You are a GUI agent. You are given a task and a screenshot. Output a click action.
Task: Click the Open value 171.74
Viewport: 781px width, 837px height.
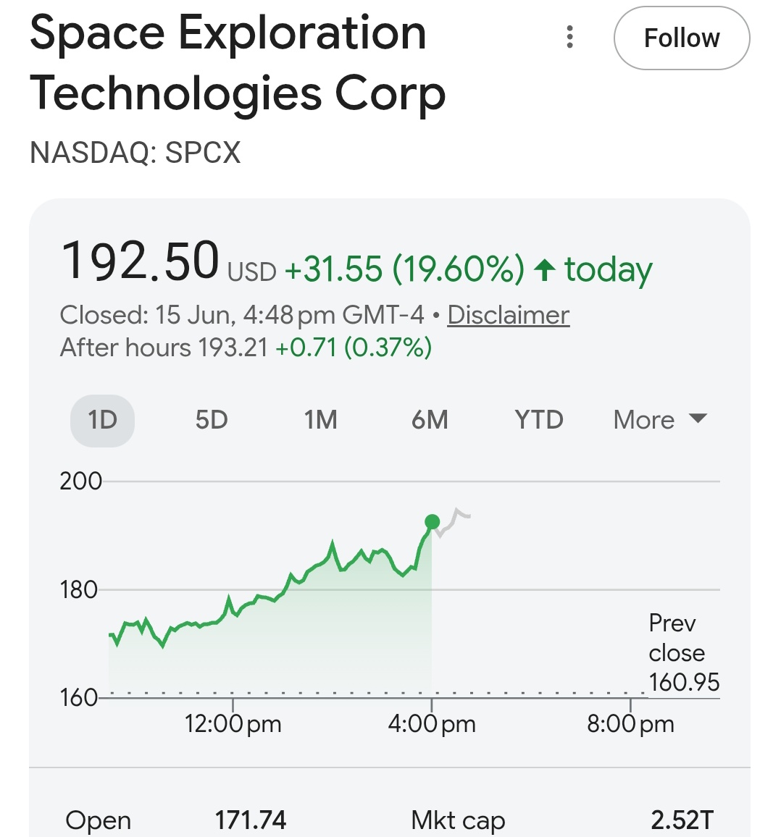tap(250, 820)
